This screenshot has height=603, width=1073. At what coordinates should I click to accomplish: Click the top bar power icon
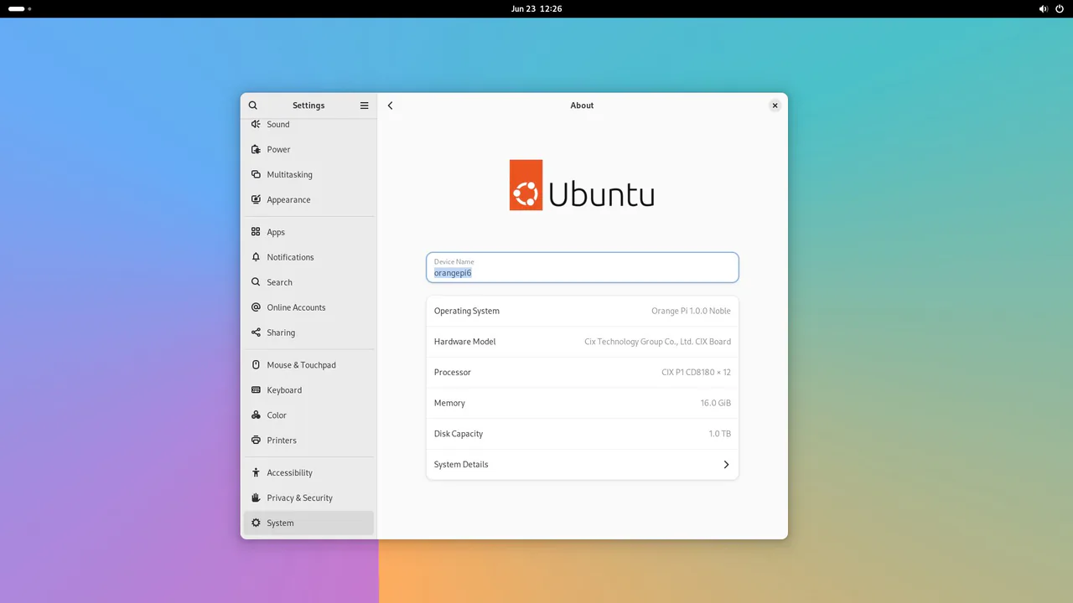pos(1060,8)
